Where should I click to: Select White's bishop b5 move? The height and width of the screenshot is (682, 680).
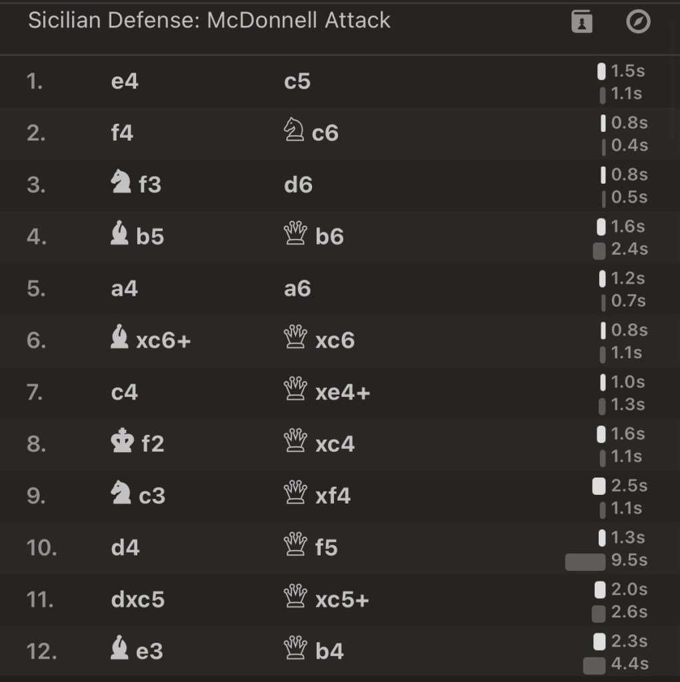pyautogui.click(x=137, y=236)
